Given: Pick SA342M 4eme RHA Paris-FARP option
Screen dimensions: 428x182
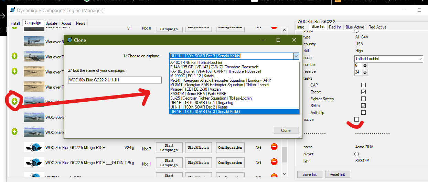Looking at the screenshot, I should (234, 93).
